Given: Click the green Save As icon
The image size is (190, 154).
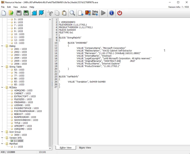Looking at the screenshot, I should click(x=26, y=13).
